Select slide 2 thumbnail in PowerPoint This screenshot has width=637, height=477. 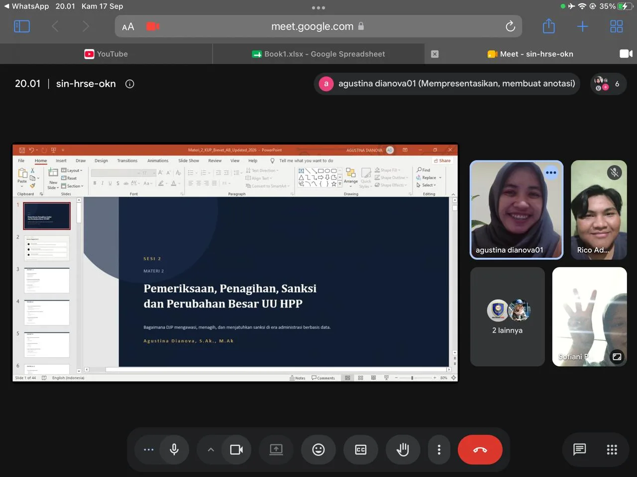coord(47,248)
